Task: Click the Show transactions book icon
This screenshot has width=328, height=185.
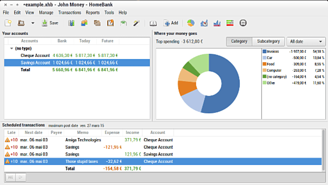Action: (153, 23)
